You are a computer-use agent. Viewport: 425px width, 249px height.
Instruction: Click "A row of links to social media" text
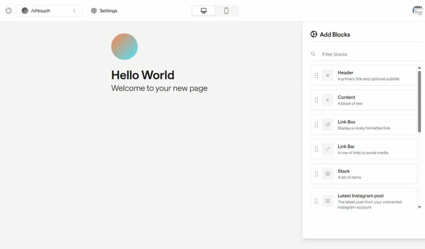(x=363, y=153)
